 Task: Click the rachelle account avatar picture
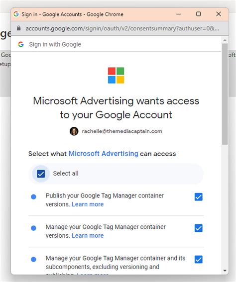[74, 131]
